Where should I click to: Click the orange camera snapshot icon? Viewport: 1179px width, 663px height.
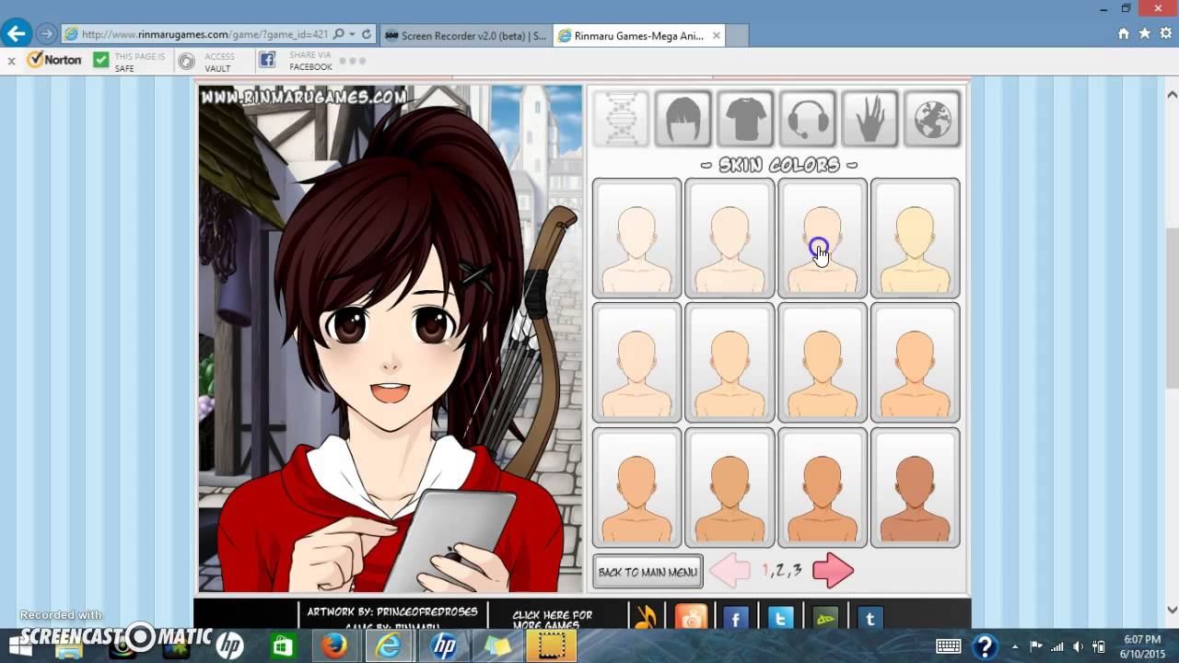point(691,619)
